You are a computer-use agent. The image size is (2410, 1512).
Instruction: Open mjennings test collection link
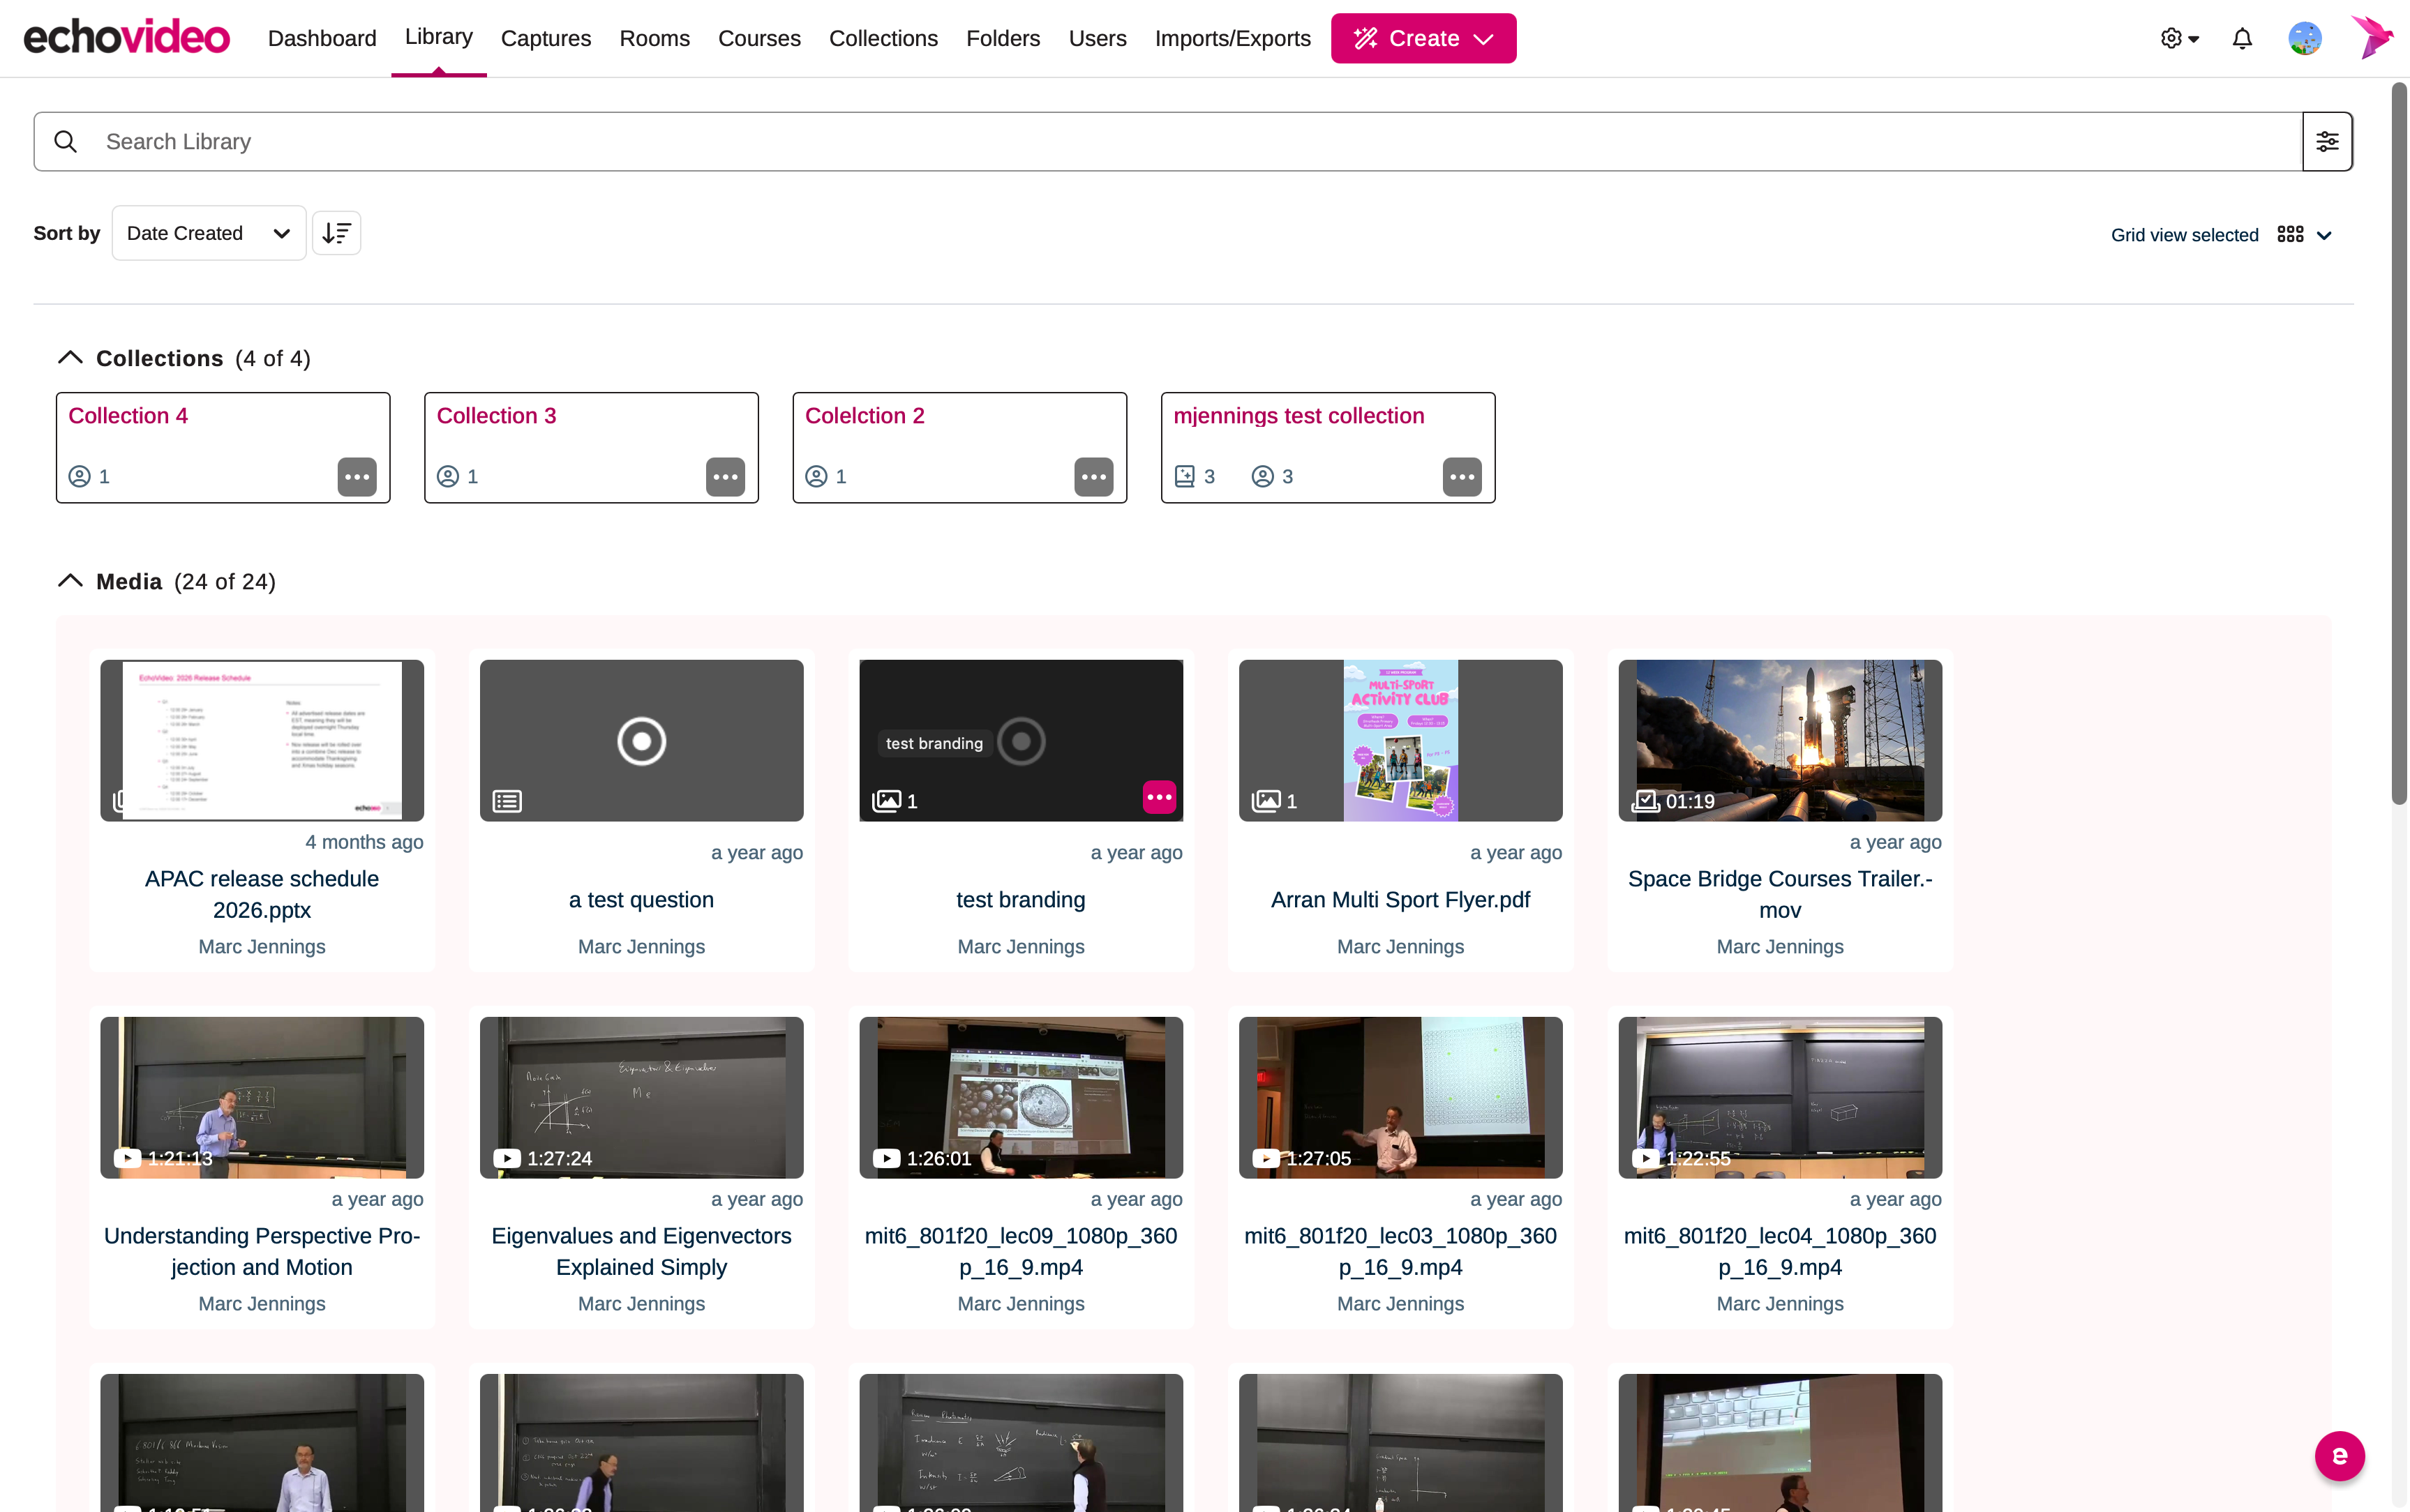coord(1298,416)
